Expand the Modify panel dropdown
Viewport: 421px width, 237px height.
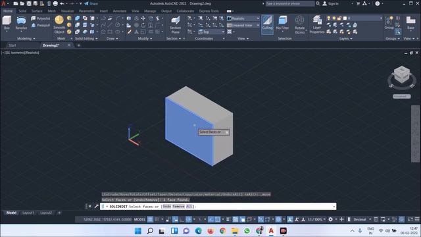(x=145, y=38)
